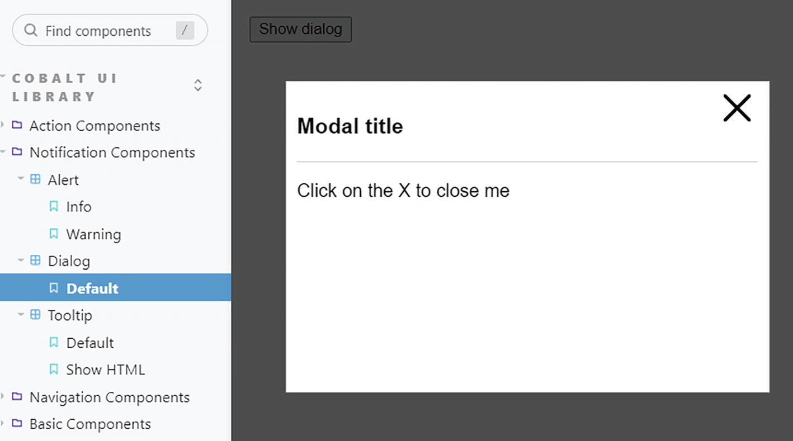Close the modal with the X icon
This screenshot has width=793, height=441.
pos(737,108)
